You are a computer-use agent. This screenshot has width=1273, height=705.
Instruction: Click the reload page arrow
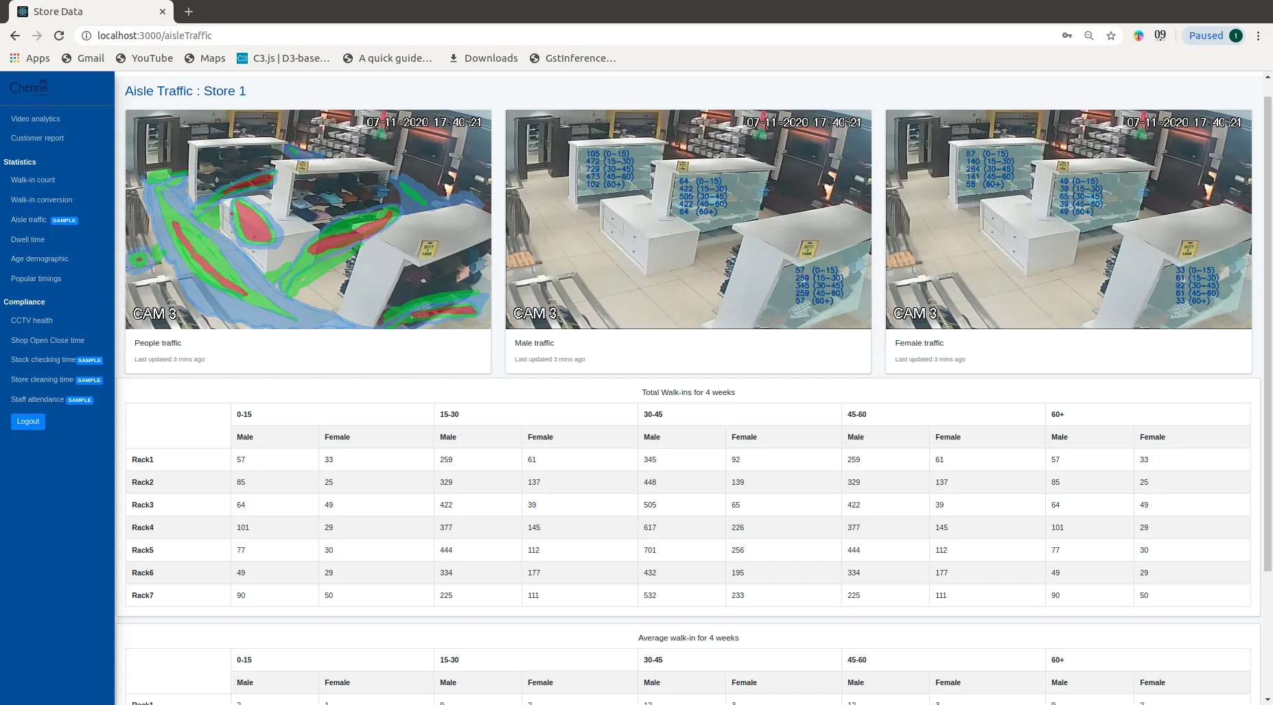point(59,35)
